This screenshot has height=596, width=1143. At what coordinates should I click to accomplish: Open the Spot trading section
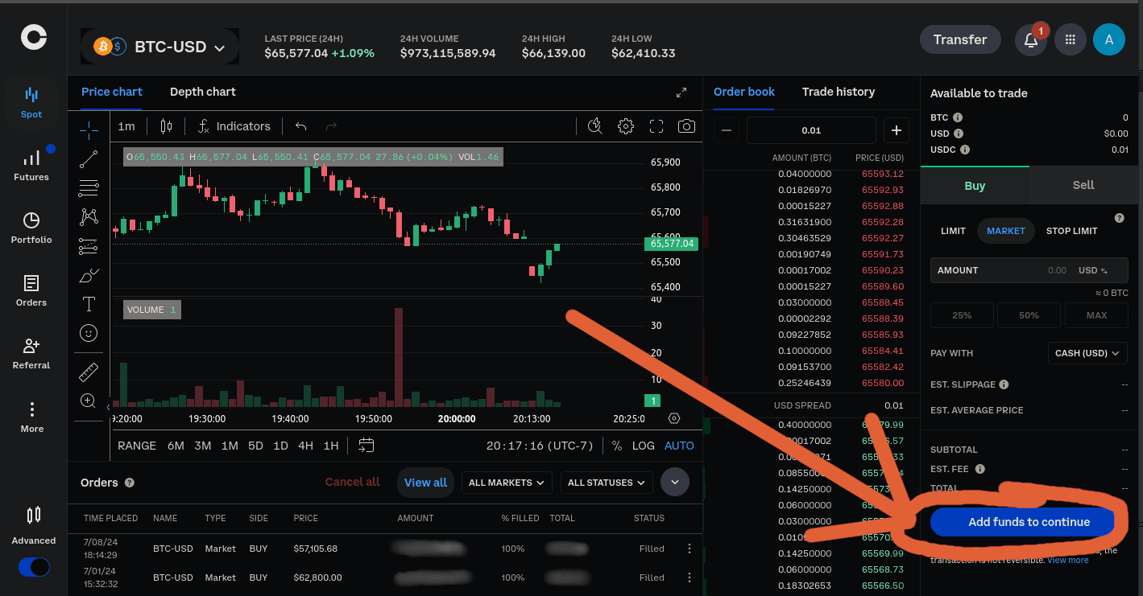pos(31,103)
